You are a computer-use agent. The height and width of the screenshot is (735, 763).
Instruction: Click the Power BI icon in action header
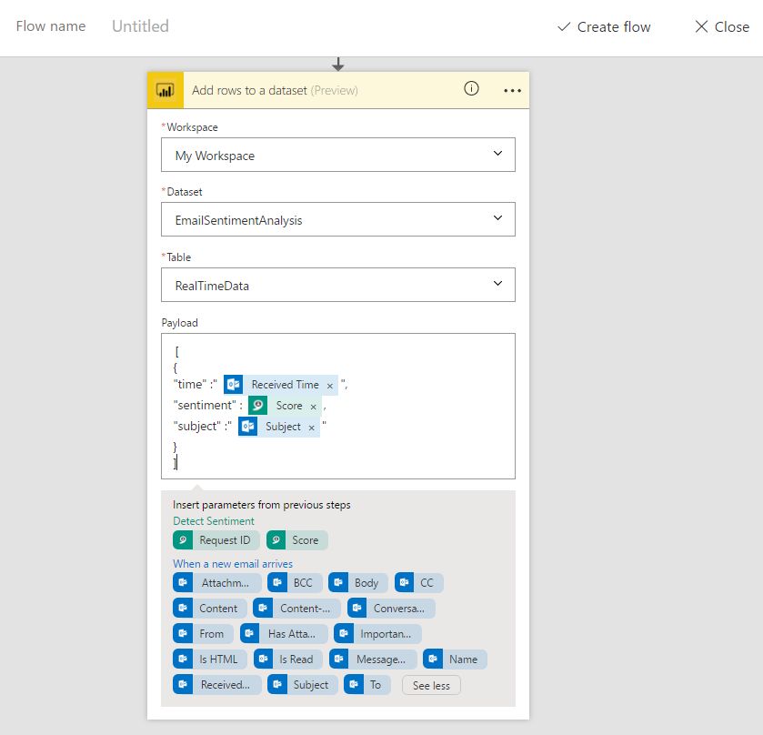click(x=166, y=90)
